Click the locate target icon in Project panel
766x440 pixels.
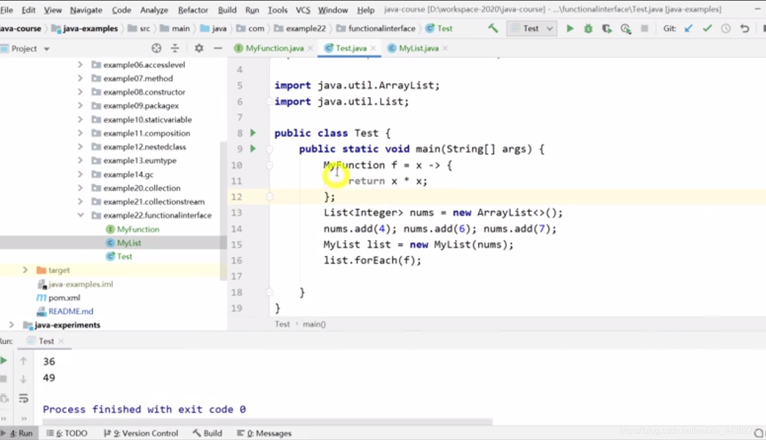click(156, 48)
